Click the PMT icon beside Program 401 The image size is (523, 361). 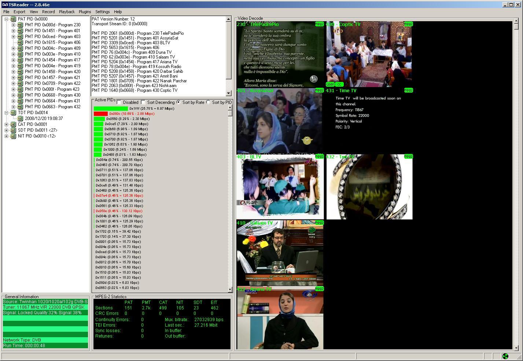pos(20,31)
